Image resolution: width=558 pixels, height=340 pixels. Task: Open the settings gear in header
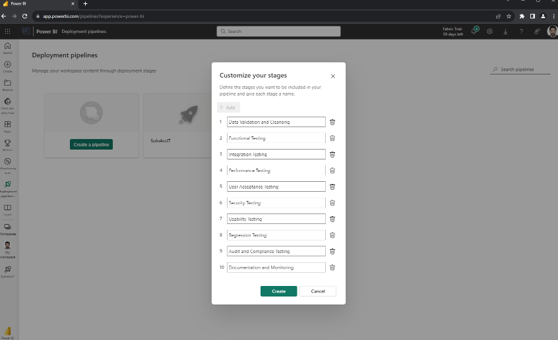click(489, 31)
